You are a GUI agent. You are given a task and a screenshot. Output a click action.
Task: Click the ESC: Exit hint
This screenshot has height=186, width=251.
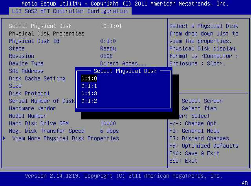click(183, 161)
